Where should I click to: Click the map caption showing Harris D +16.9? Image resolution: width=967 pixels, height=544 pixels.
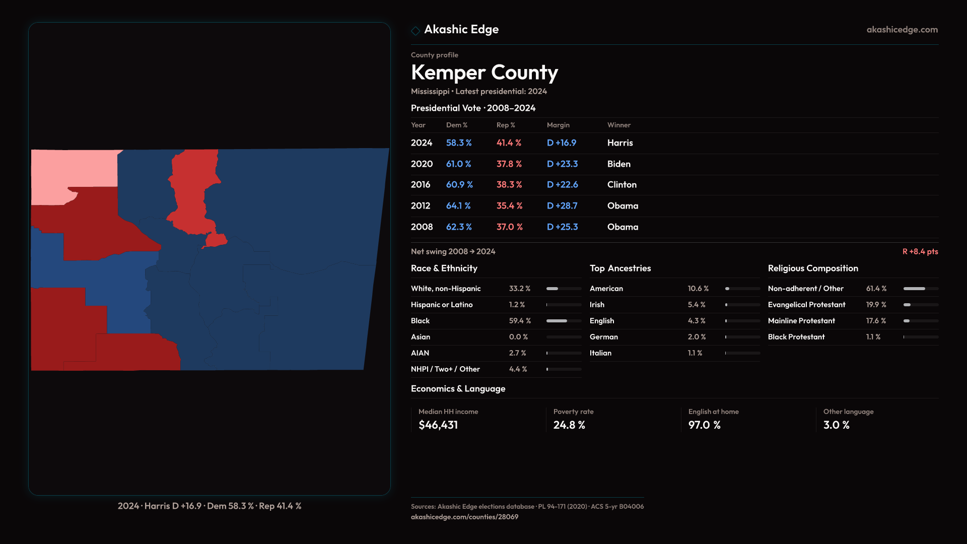point(210,506)
